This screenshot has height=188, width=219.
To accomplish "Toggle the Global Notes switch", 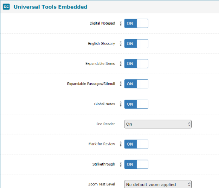I will [136, 104].
